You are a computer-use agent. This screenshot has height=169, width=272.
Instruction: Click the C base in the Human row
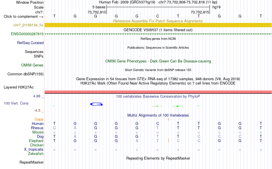pos(157,123)
